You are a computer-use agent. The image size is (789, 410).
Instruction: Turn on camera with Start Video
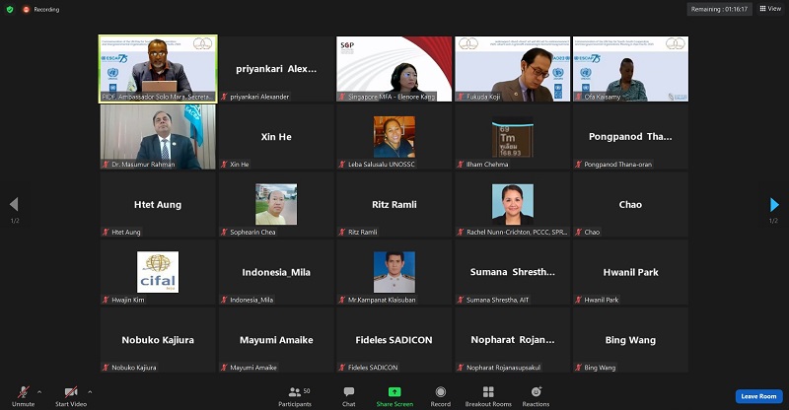tap(71, 396)
